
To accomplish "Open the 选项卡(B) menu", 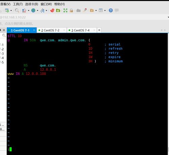I will pos(31,4).
